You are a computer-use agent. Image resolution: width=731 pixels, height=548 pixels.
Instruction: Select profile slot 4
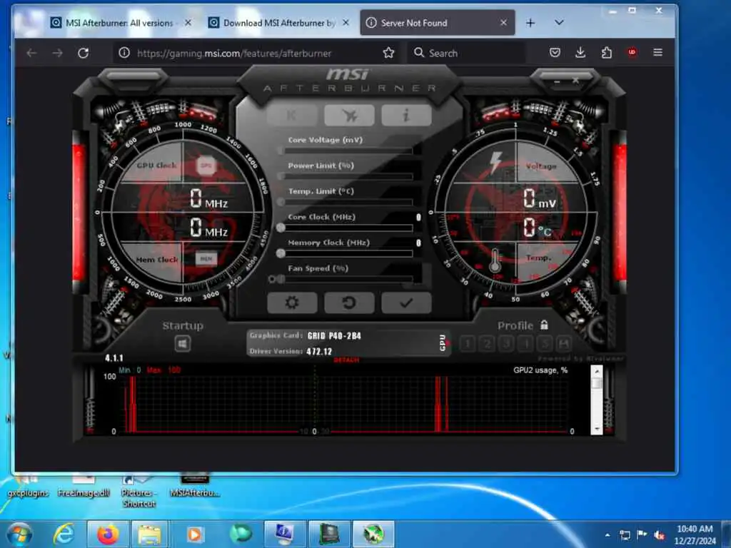click(x=525, y=344)
